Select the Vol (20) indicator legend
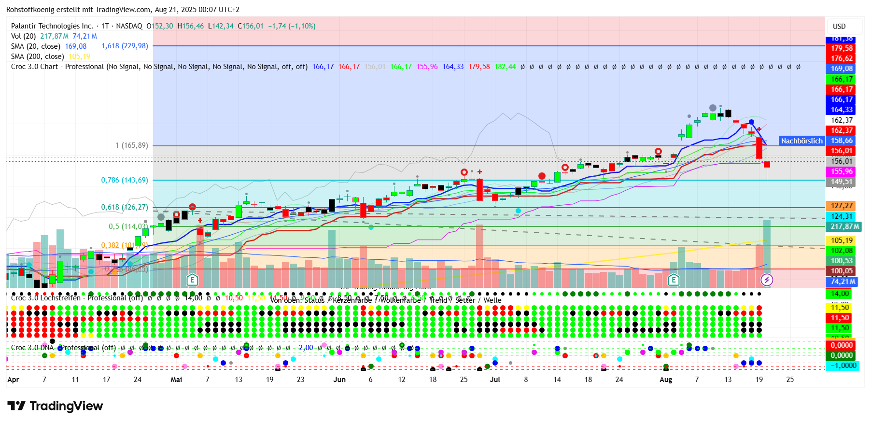The height and width of the screenshot is (424, 871). tap(23, 36)
